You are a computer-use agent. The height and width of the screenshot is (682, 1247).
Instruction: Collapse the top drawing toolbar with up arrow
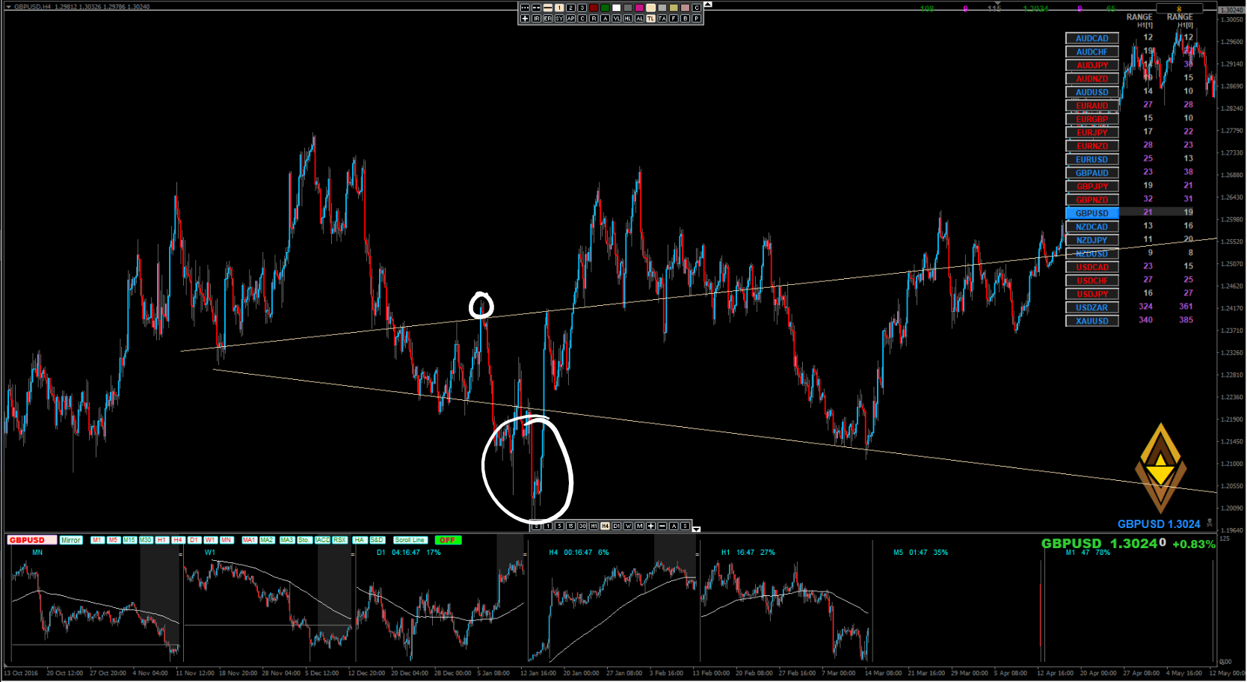(x=708, y=4)
